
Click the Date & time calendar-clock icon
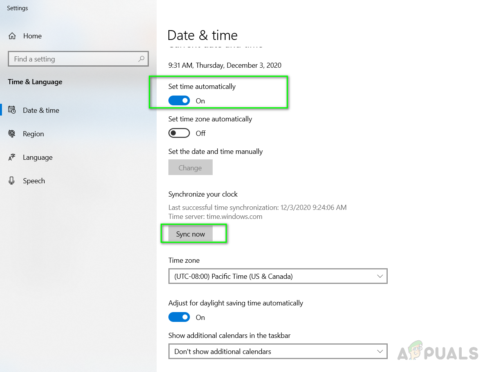[x=12, y=110]
